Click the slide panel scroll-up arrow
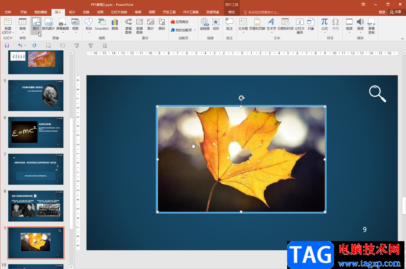 (71, 53)
